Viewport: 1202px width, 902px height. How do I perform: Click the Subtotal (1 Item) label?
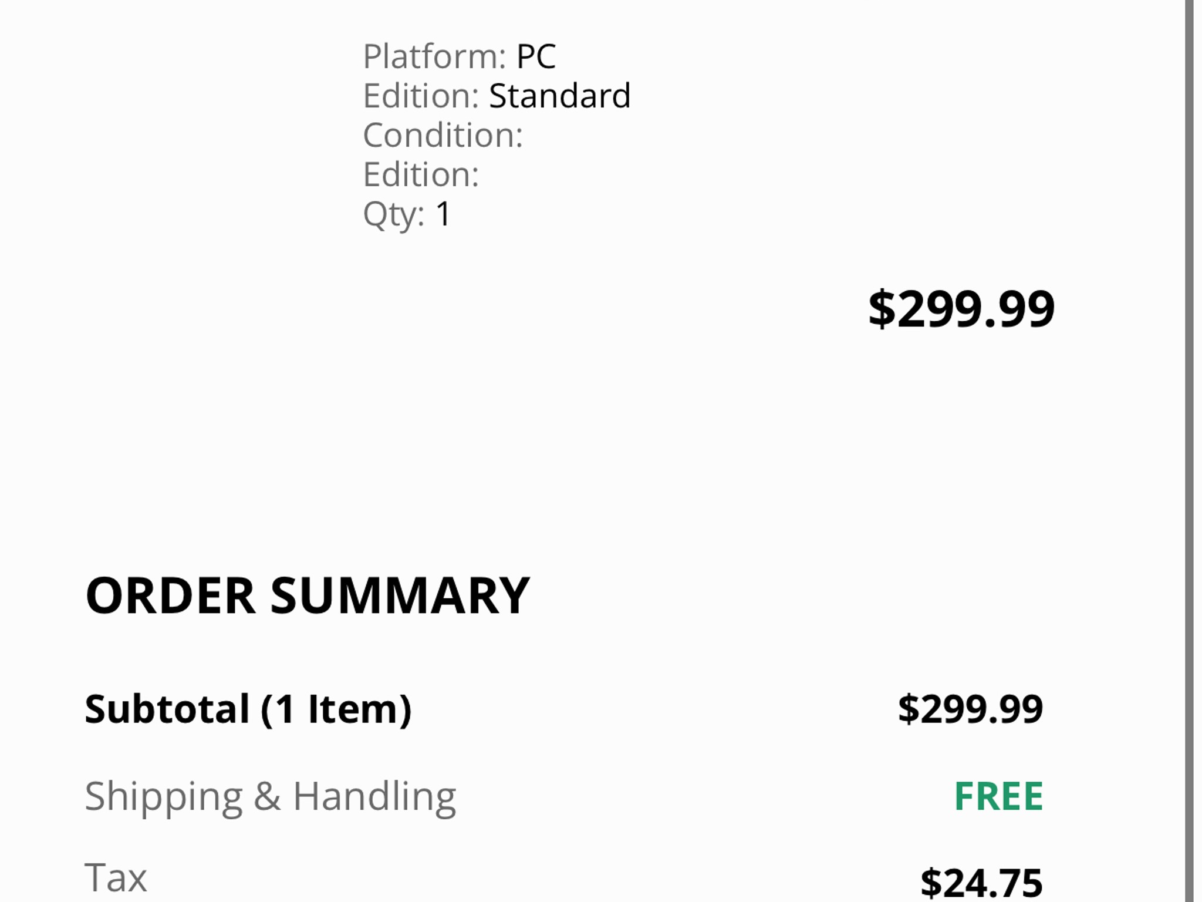(x=248, y=709)
